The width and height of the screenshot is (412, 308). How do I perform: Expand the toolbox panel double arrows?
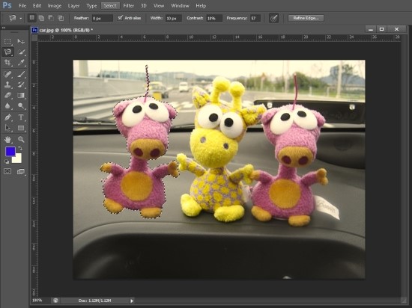pyautogui.click(x=4, y=28)
